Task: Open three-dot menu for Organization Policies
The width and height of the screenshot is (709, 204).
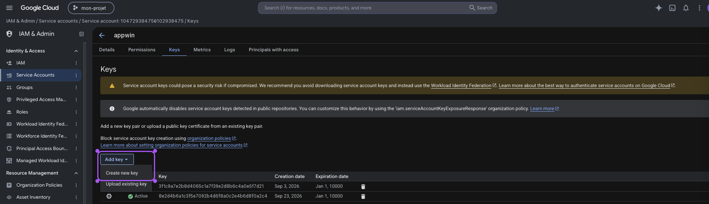Action: pos(76,185)
